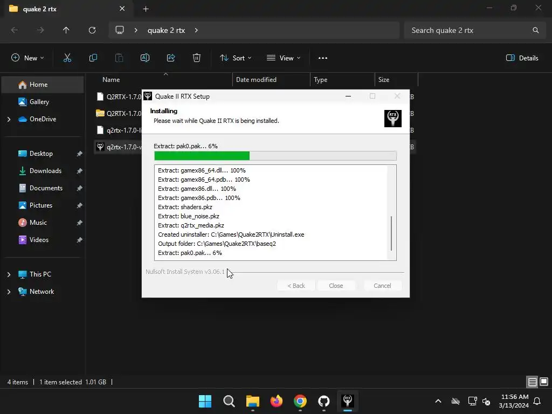Image resolution: width=552 pixels, height=414 pixels.
Task: Click the search magnifier icon
Action: coord(535,30)
